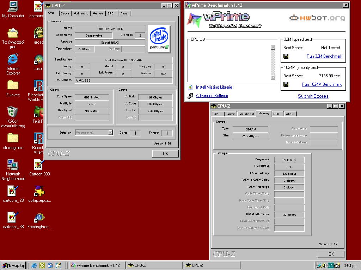Switch to the Cache tab in top CPU-Z window

coord(65,13)
